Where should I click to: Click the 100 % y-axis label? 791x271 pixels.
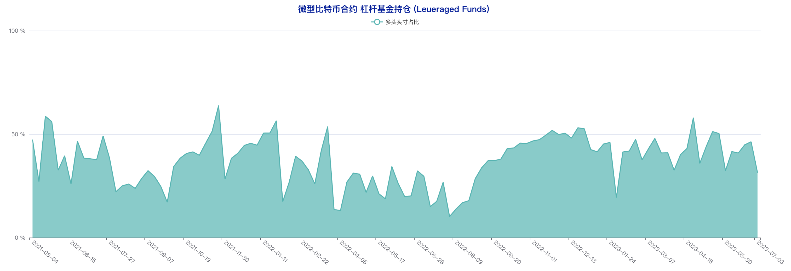coord(17,31)
